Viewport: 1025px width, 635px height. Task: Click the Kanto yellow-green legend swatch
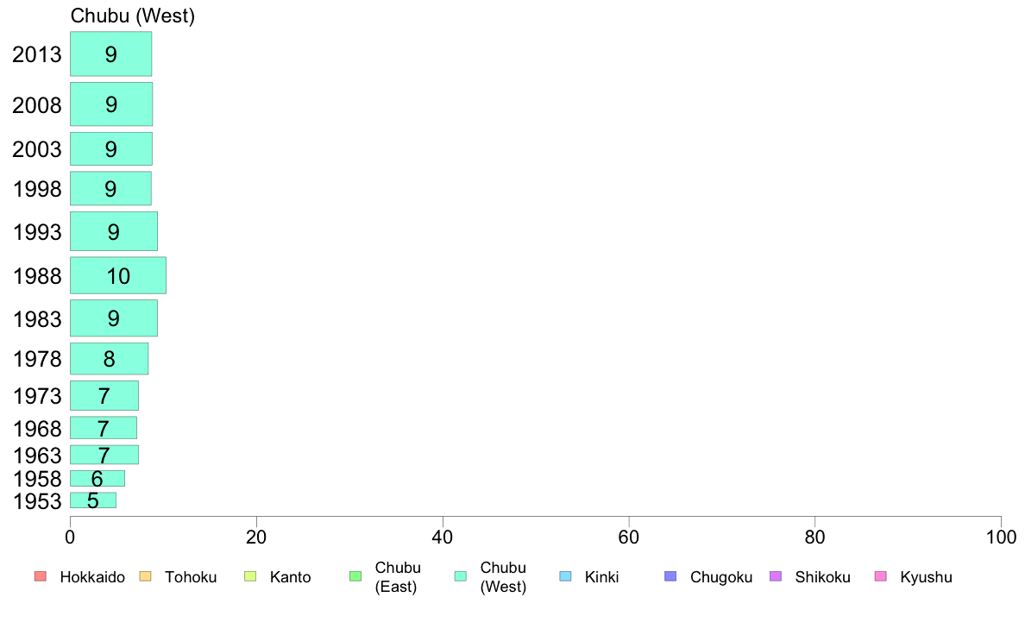tap(250, 576)
